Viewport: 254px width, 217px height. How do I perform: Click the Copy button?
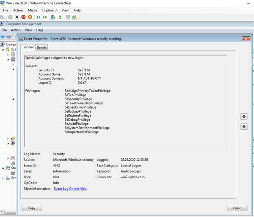(32, 208)
